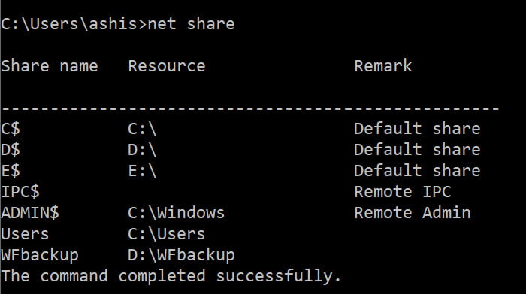Click the Users share name
The image size is (526, 294).
pos(25,234)
